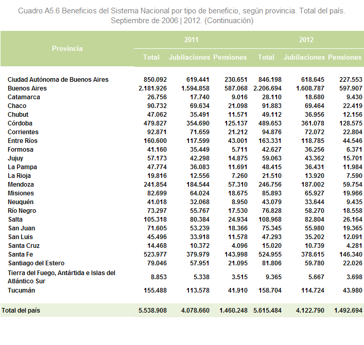364x345 pixels.
Task: Click the Santa Fe value 146.340
Action: coord(351,255)
